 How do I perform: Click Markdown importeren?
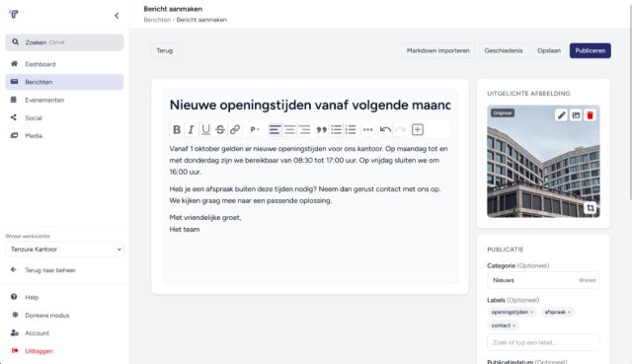tap(438, 50)
